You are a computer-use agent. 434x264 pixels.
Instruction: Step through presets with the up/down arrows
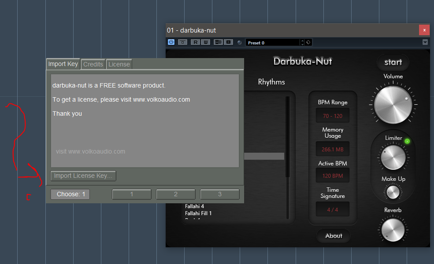(x=302, y=43)
